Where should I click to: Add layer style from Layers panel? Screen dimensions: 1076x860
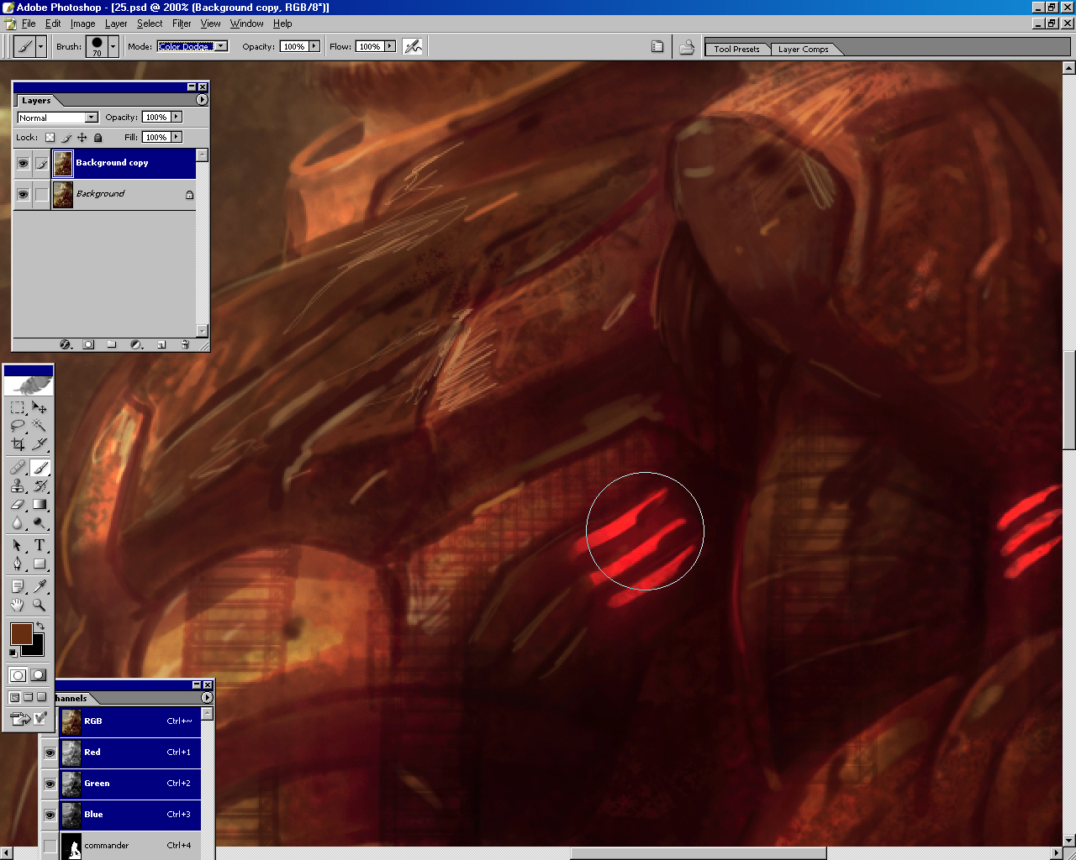[x=65, y=344]
